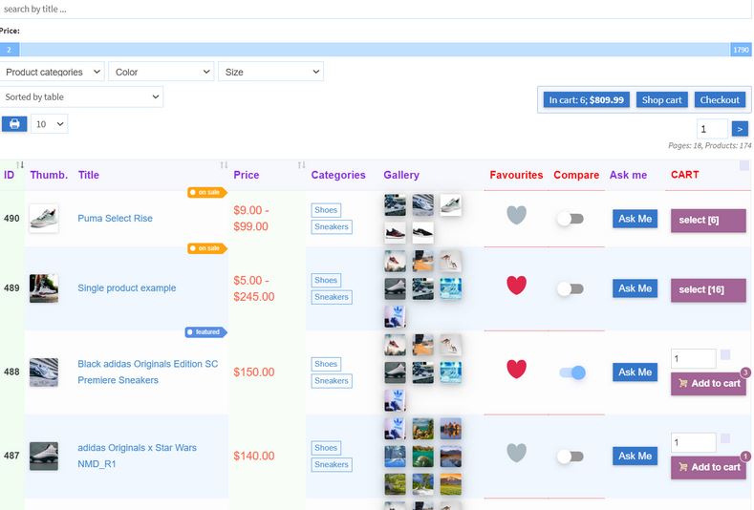The height and width of the screenshot is (510, 754).
Task: Open Black adidas Originals Edition SC link
Action: coord(147,372)
